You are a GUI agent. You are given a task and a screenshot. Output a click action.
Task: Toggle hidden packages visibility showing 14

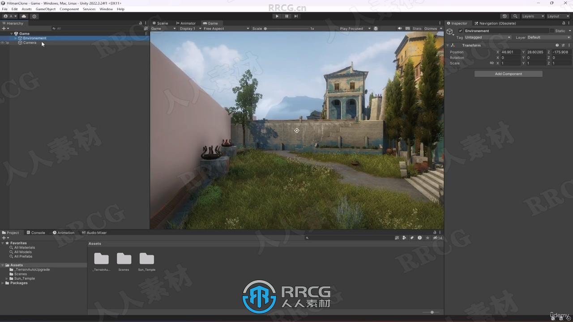[437, 238]
